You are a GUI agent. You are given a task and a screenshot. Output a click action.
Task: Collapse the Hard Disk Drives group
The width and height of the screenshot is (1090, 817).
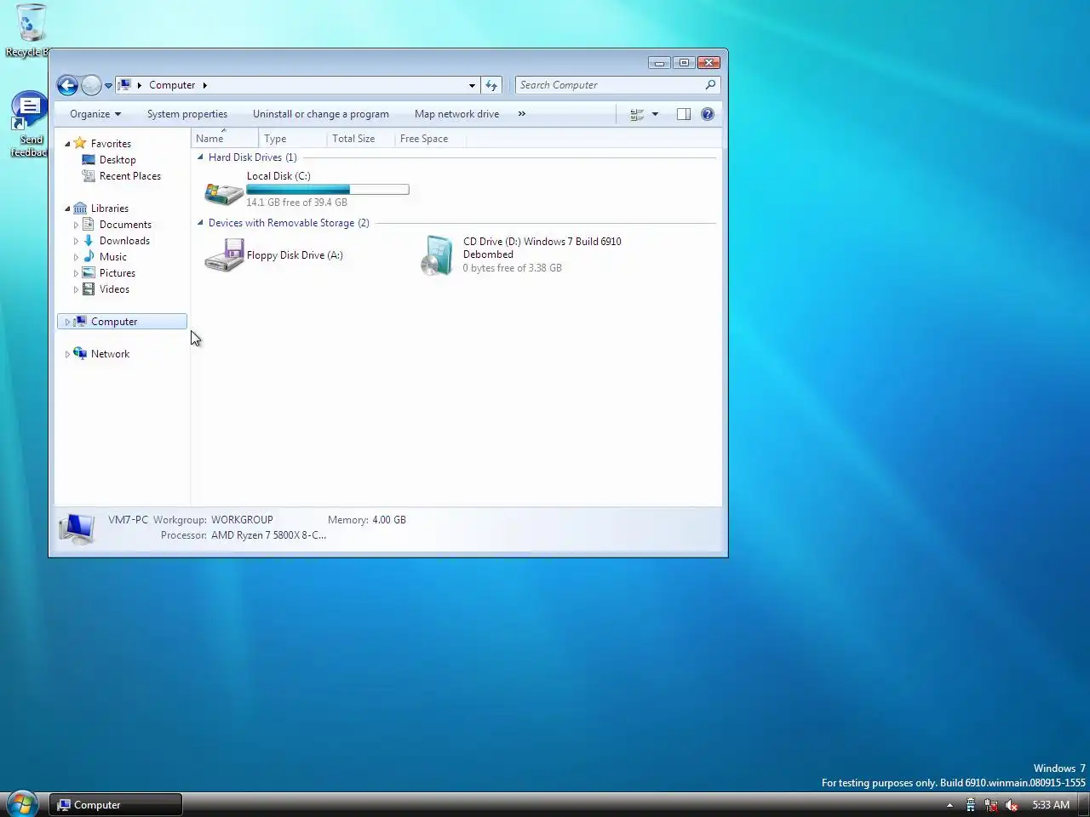tap(201, 157)
